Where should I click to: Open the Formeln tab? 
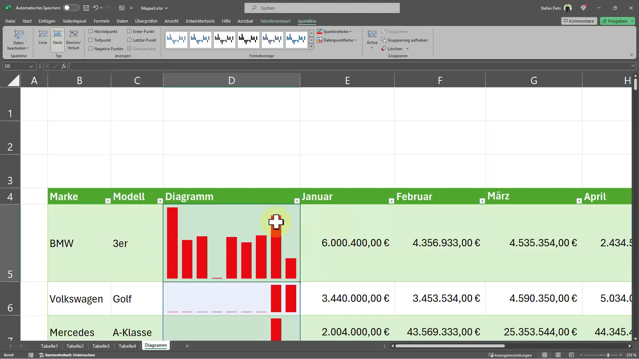(x=102, y=21)
